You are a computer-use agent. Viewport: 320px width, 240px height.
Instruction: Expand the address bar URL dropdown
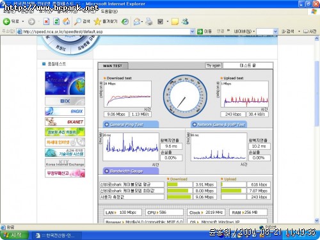192,31
